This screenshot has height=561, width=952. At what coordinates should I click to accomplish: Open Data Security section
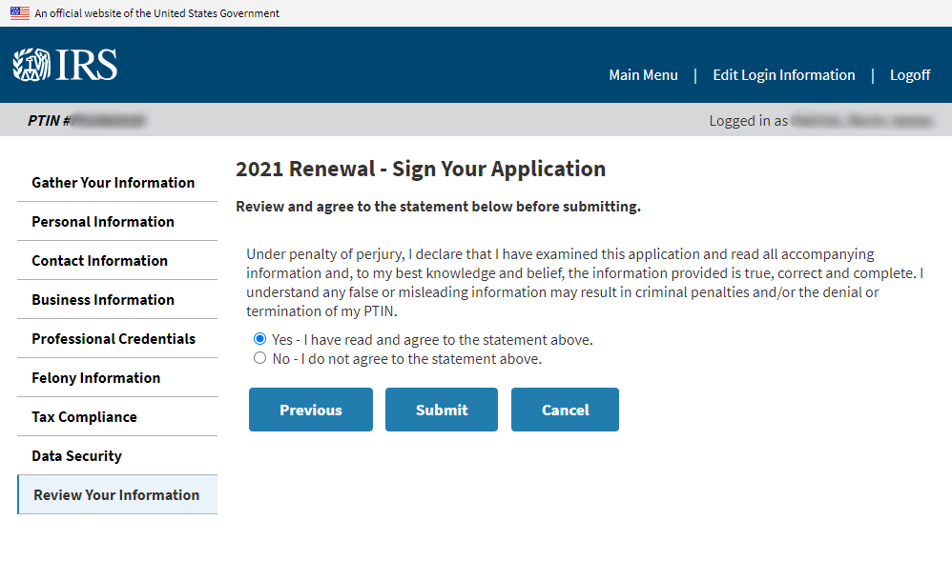pos(117,455)
